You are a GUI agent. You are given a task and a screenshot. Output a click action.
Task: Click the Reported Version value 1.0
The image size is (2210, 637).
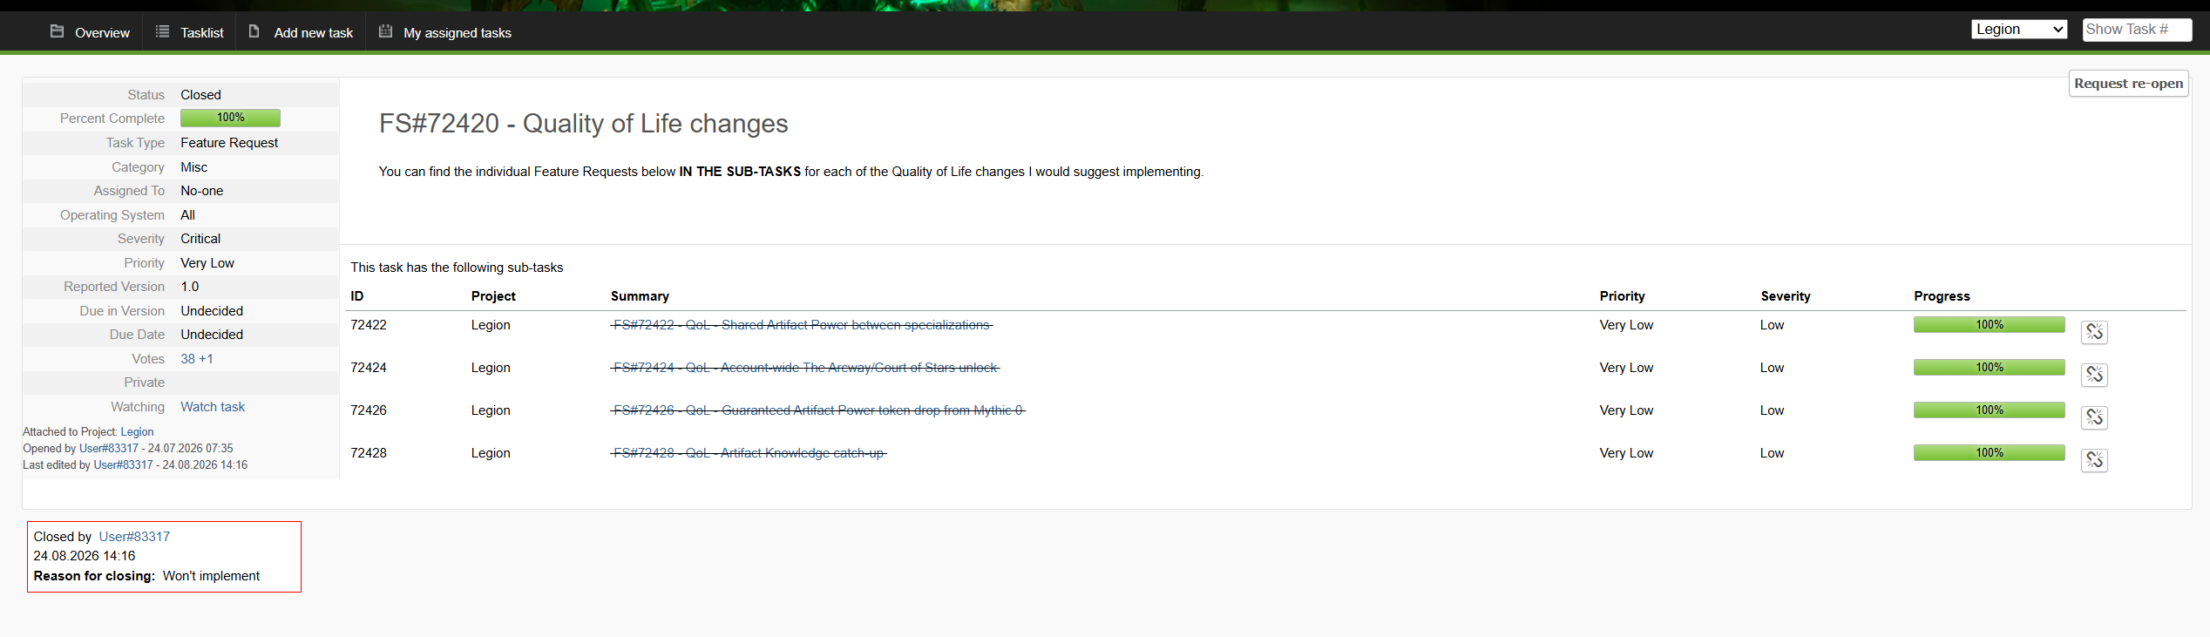click(189, 287)
